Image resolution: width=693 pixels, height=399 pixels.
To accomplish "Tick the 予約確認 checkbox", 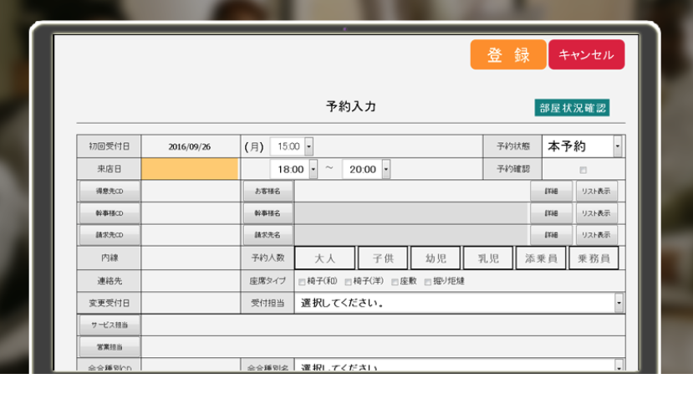I will click(x=583, y=170).
